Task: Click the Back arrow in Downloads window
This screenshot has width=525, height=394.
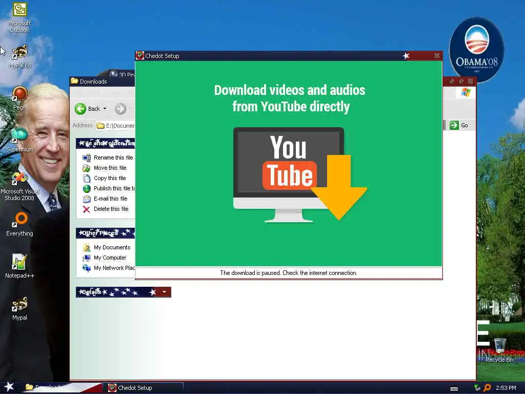Action: coord(80,109)
